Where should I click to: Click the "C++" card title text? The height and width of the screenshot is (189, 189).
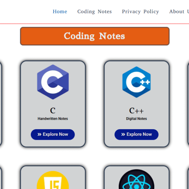(136, 111)
